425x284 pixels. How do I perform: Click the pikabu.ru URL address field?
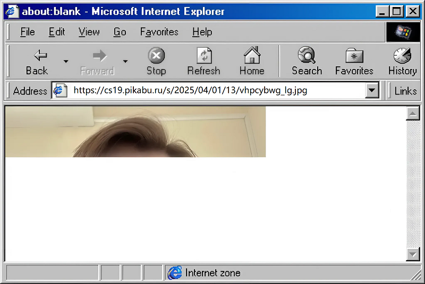212,90
